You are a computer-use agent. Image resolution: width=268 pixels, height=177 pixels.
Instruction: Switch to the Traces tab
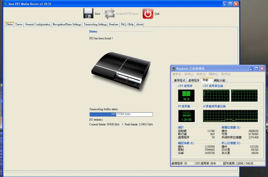[19, 24]
